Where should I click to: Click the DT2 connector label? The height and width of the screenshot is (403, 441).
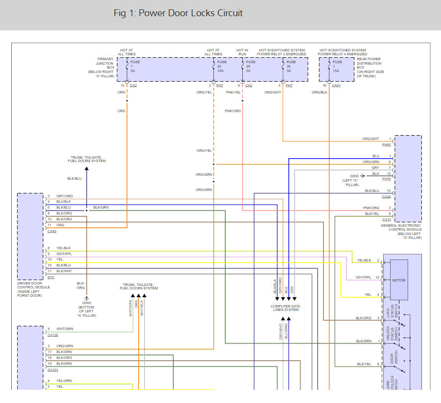click(50, 277)
